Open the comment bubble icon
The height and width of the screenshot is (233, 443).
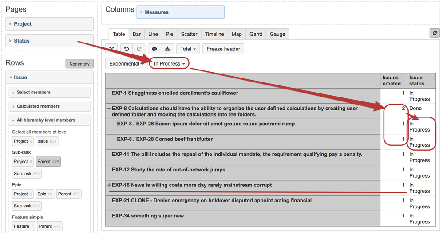pyautogui.click(x=154, y=49)
